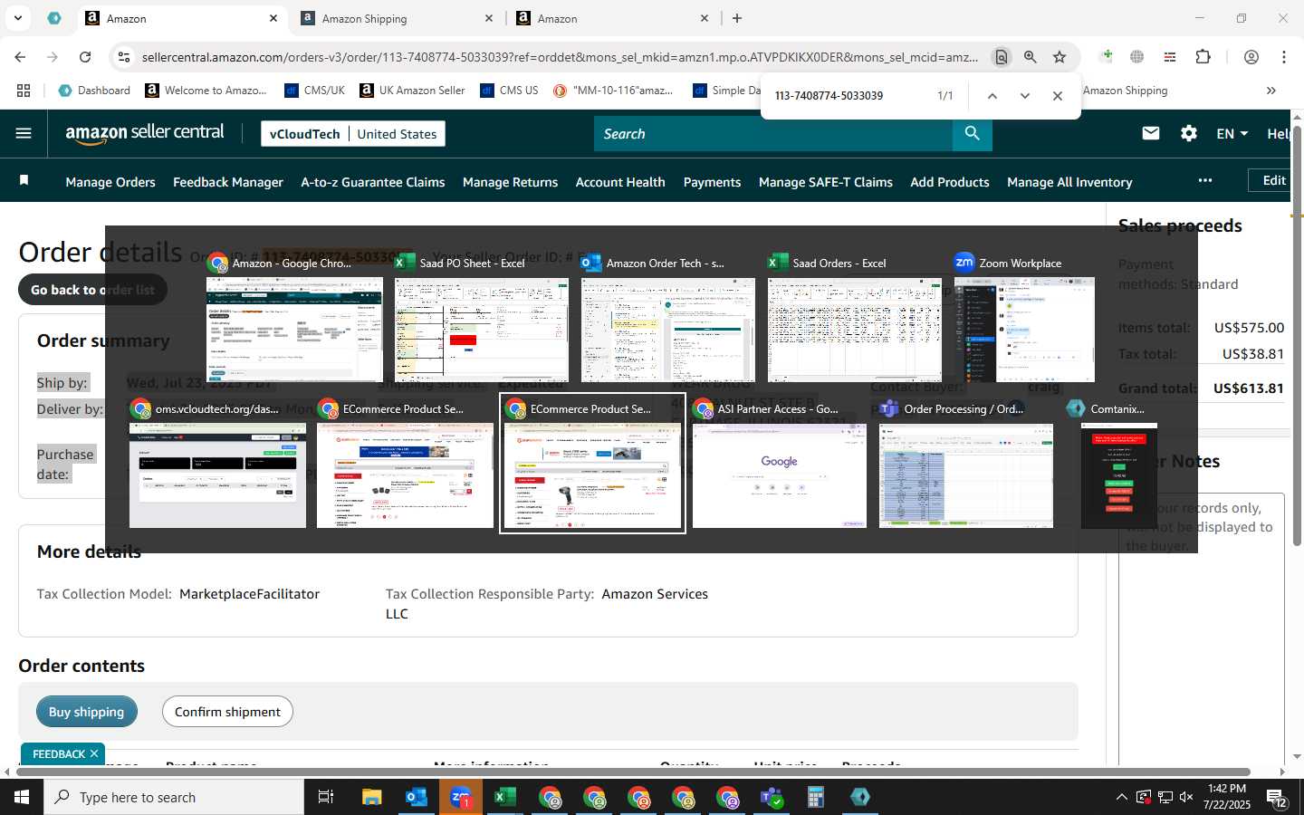Click the Buy shipping button
This screenshot has height=815, width=1304.
click(x=87, y=712)
